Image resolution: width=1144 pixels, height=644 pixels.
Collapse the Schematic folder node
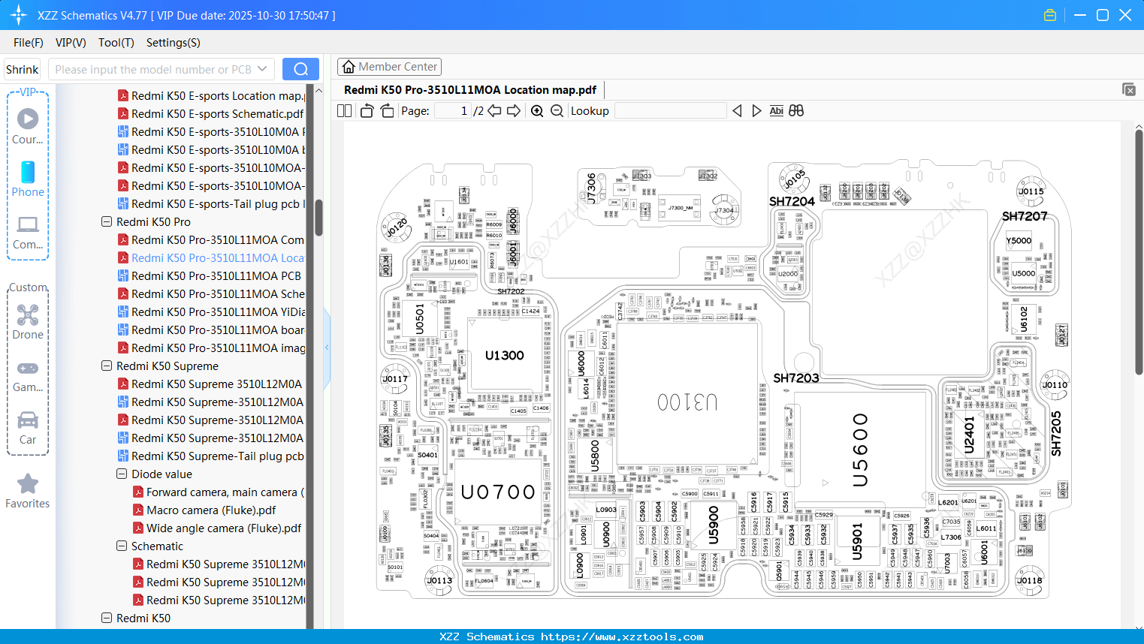click(121, 546)
